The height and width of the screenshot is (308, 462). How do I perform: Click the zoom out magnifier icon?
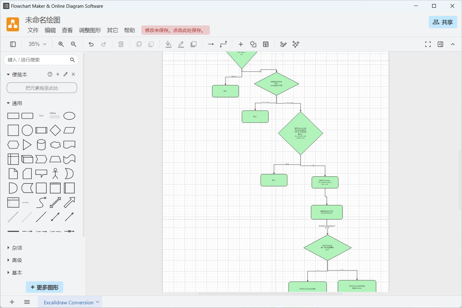73,44
